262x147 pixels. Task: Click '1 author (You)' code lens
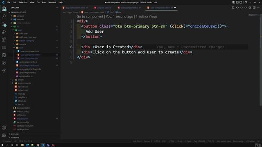[x=146, y=16]
